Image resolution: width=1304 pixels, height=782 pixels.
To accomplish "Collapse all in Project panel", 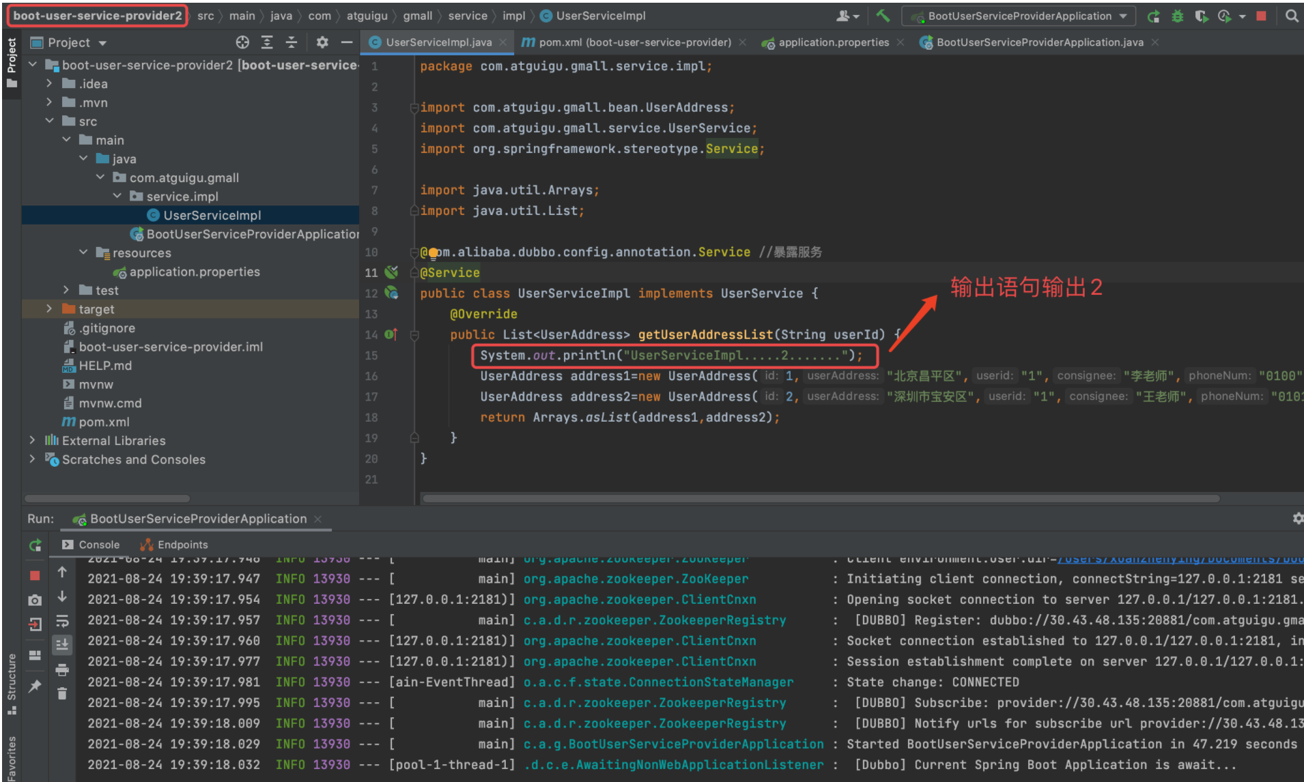I will pyautogui.click(x=292, y=42).
